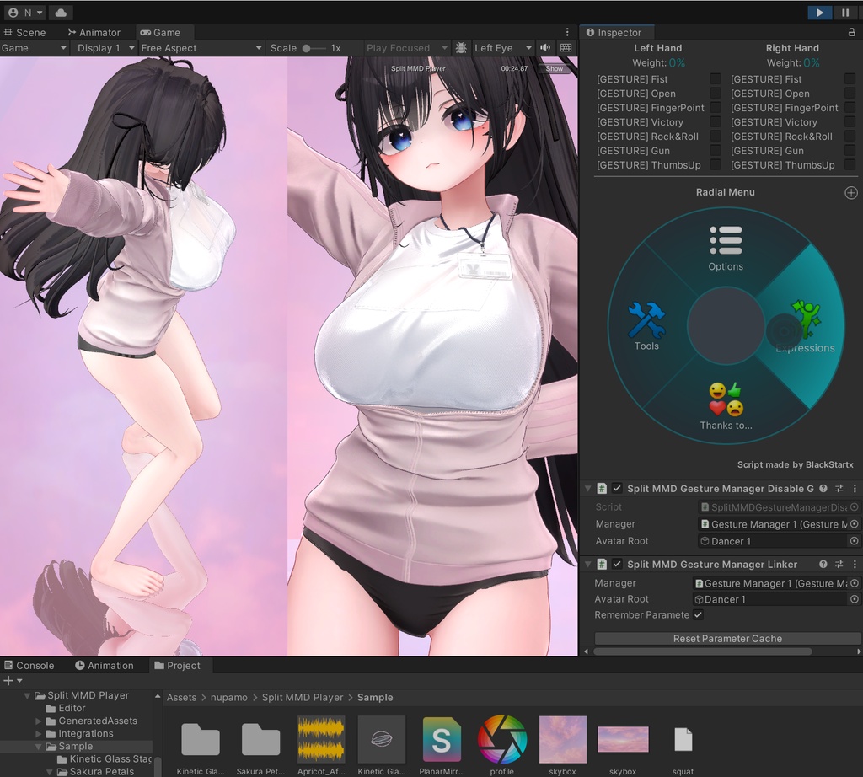The width and height of the screenshot is (863, 777).
Task: Toggle the frame debugger bug icon
Action: point(461,48)
